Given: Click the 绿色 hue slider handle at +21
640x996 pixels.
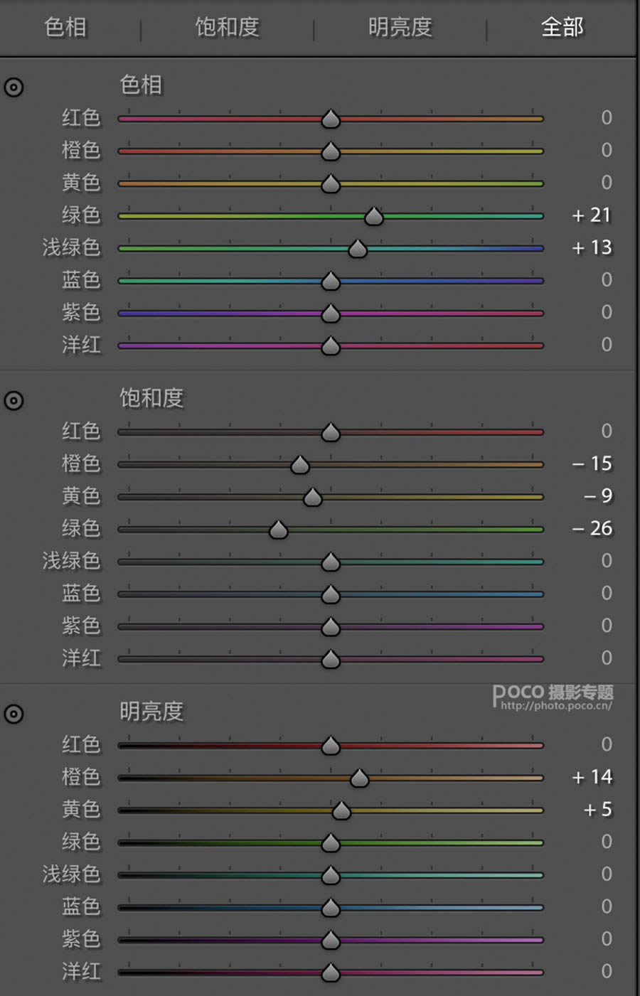Looking at the screenshot, I should [x=373, y=216].
